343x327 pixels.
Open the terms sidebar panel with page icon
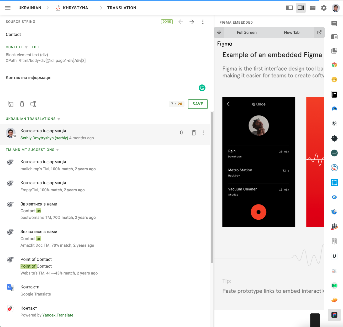point(334,37)
